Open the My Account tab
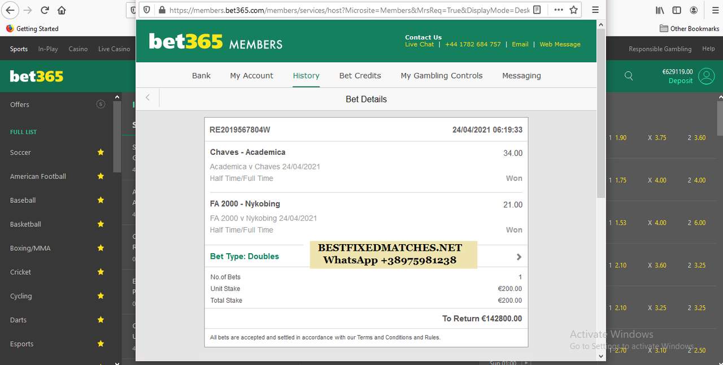This screenshot has width=723, height=365. click(251, 75)
